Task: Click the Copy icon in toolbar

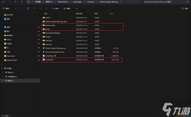Action: tap(22, 8)
